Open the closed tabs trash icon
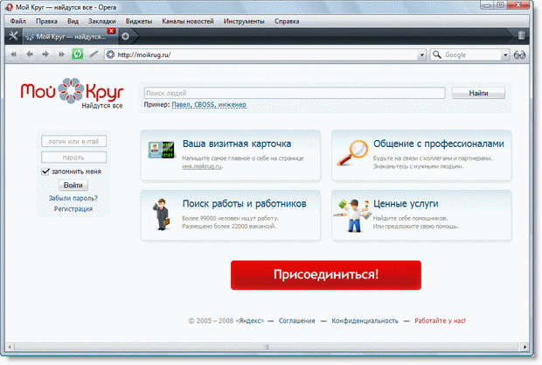Image resolution: width=542 pixels, height=365 pixels. (521, 35)
